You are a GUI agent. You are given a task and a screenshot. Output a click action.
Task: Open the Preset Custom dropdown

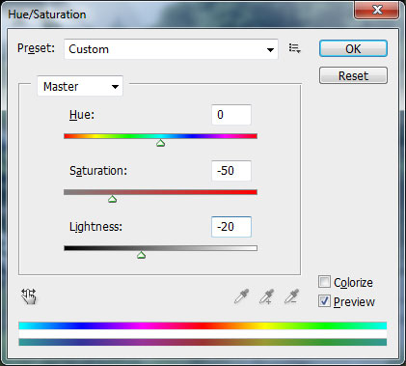(x=171, y=49)
